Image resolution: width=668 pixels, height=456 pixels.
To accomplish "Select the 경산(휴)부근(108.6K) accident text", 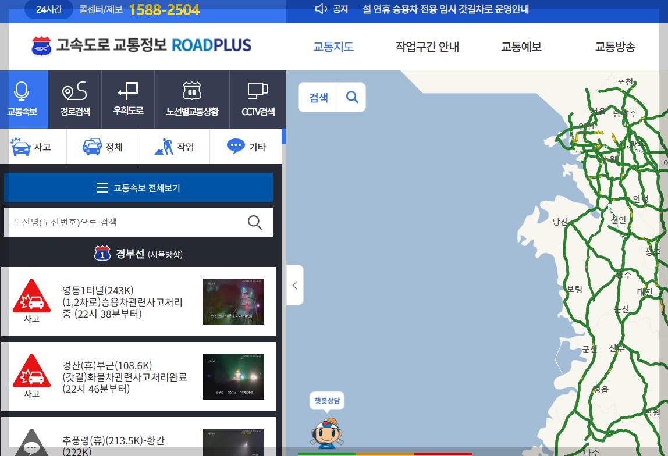I will (x=125, y=377).
